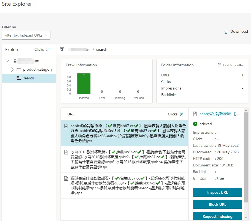Select the URL row starting with 冰島2016
Screen dimensions: 251x221
point(125,159)
